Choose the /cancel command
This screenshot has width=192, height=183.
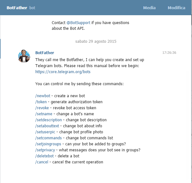42,162
